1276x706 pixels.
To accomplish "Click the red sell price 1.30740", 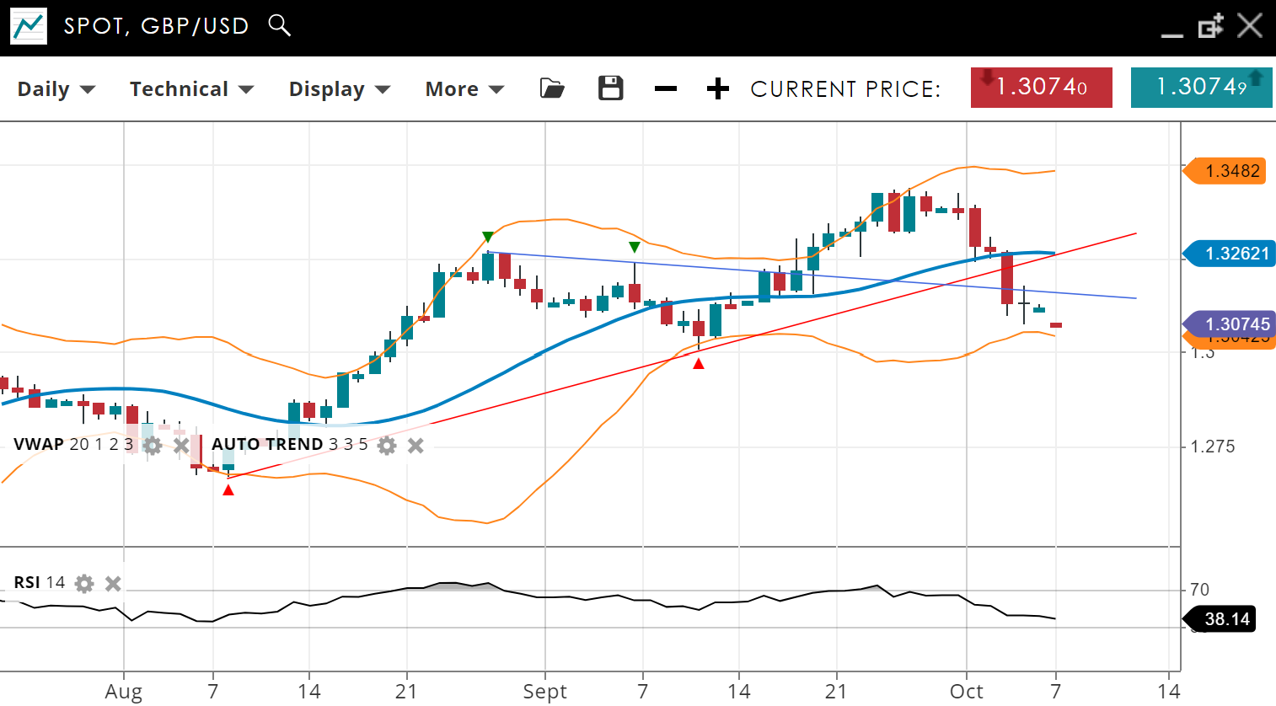I will [x=1041, y=88].
